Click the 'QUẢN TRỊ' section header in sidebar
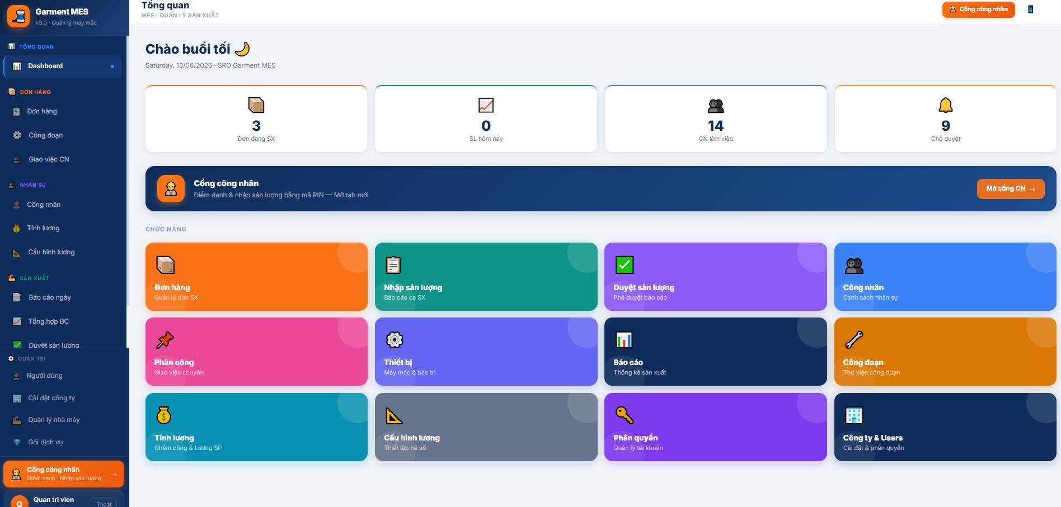The width and height of the screenshot is (1061, 507). (x=31, y=359)
